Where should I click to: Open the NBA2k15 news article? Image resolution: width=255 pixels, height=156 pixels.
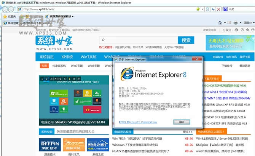(141, 151)
